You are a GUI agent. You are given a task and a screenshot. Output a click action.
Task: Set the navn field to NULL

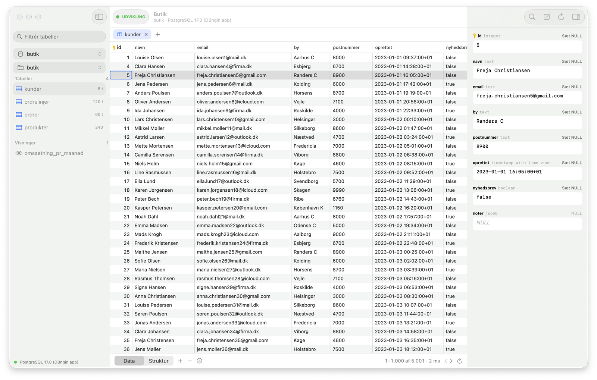[572, 62]
